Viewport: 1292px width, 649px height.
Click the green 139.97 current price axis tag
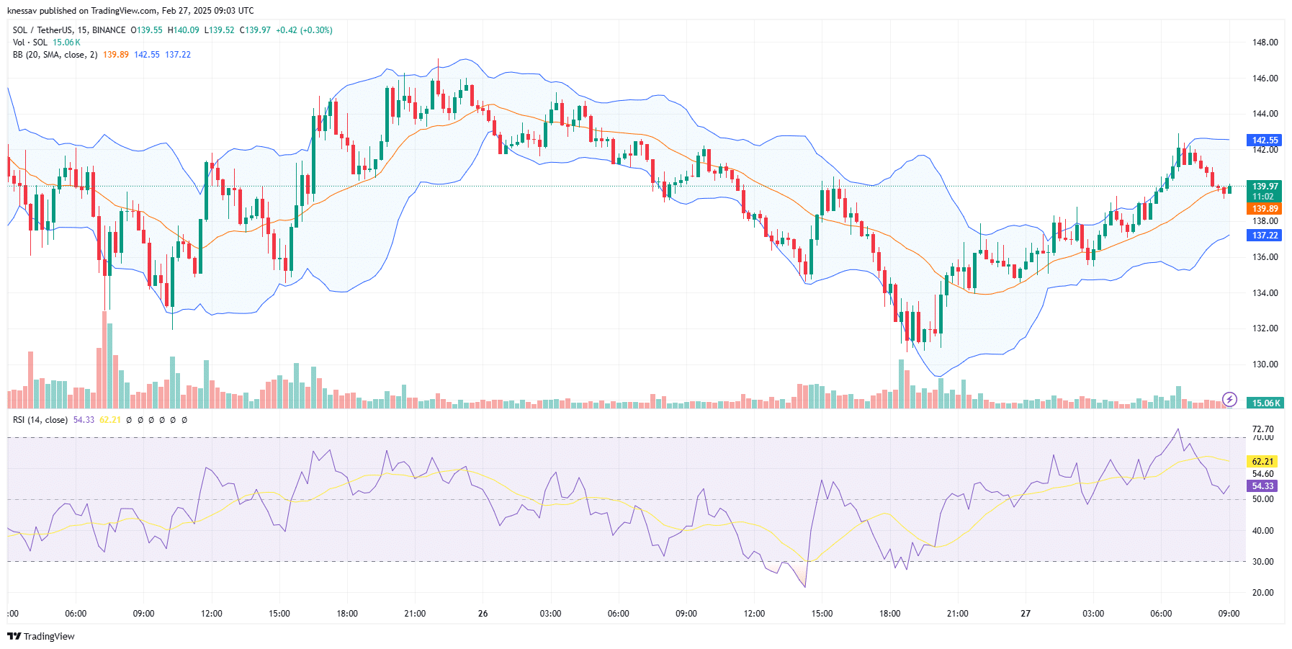pyautogui.click(x=1265, y=186)
